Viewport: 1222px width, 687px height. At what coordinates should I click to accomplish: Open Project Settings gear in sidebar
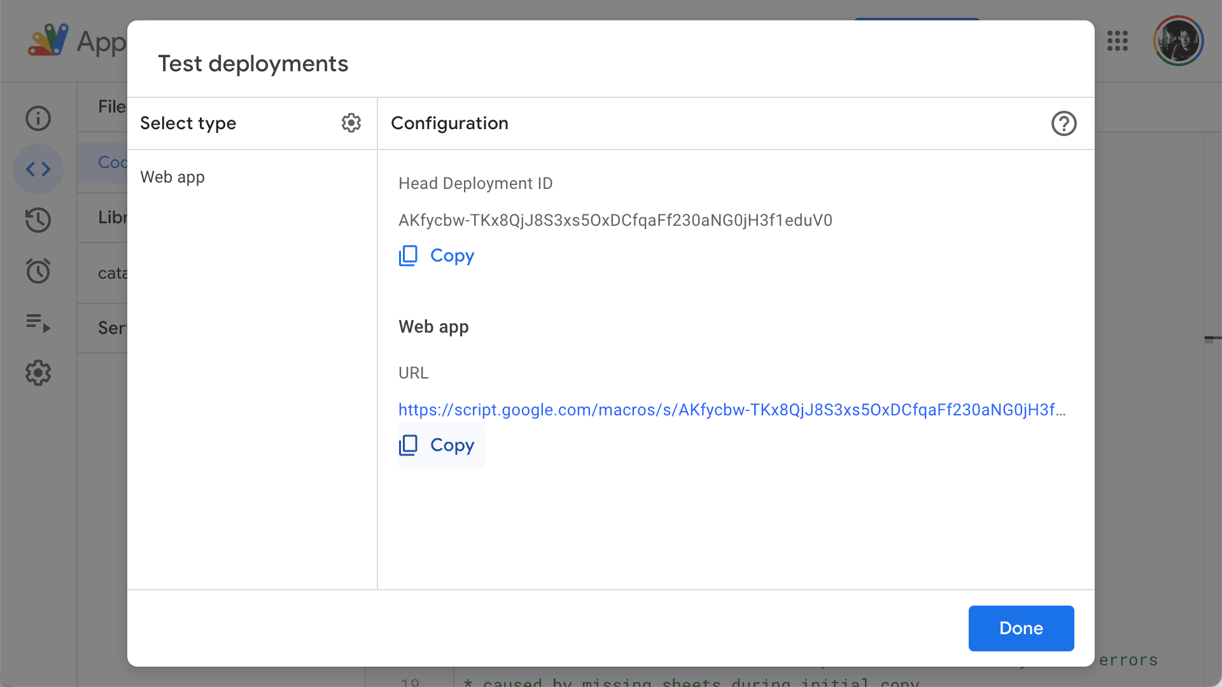38,373
